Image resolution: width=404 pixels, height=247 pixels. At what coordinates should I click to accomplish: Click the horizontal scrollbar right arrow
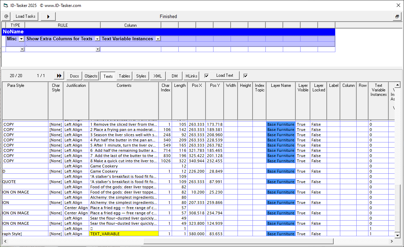coord(392,241)
